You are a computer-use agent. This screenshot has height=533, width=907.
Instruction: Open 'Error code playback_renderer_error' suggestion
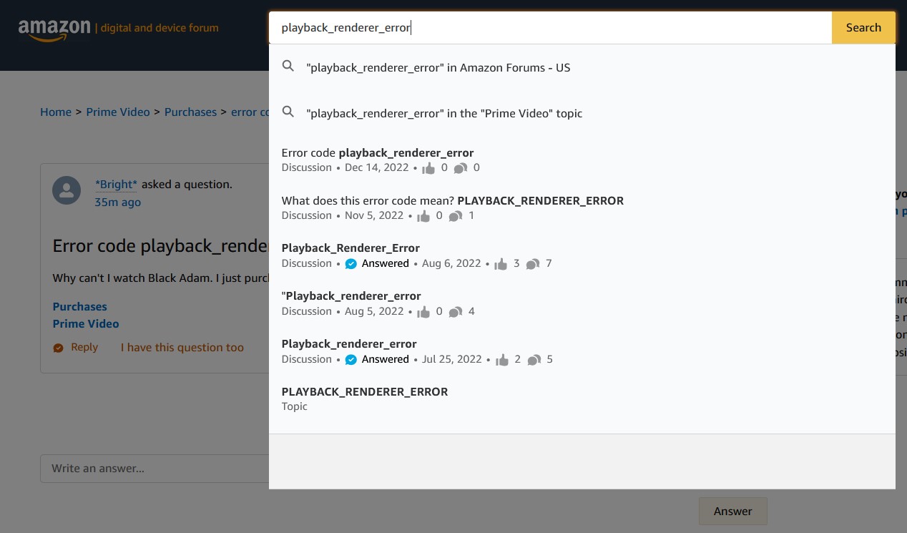click(x=377, y=152)
